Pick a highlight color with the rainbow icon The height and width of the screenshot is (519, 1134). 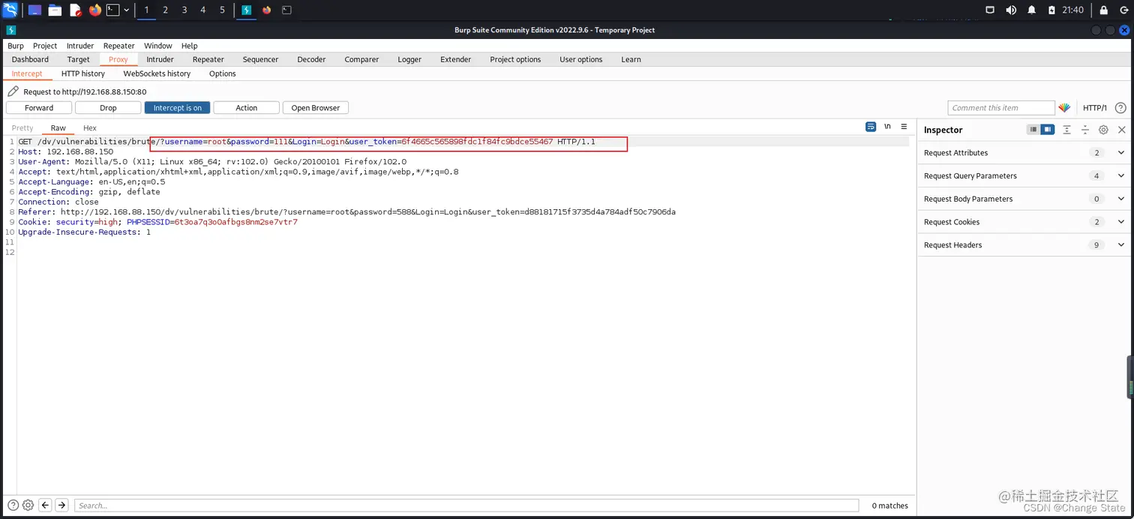tap(1064, 108)
